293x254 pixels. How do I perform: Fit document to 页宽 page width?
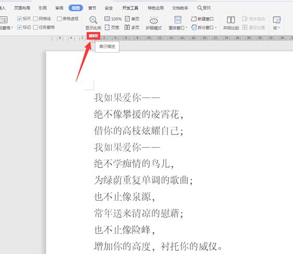pos(112,28)
